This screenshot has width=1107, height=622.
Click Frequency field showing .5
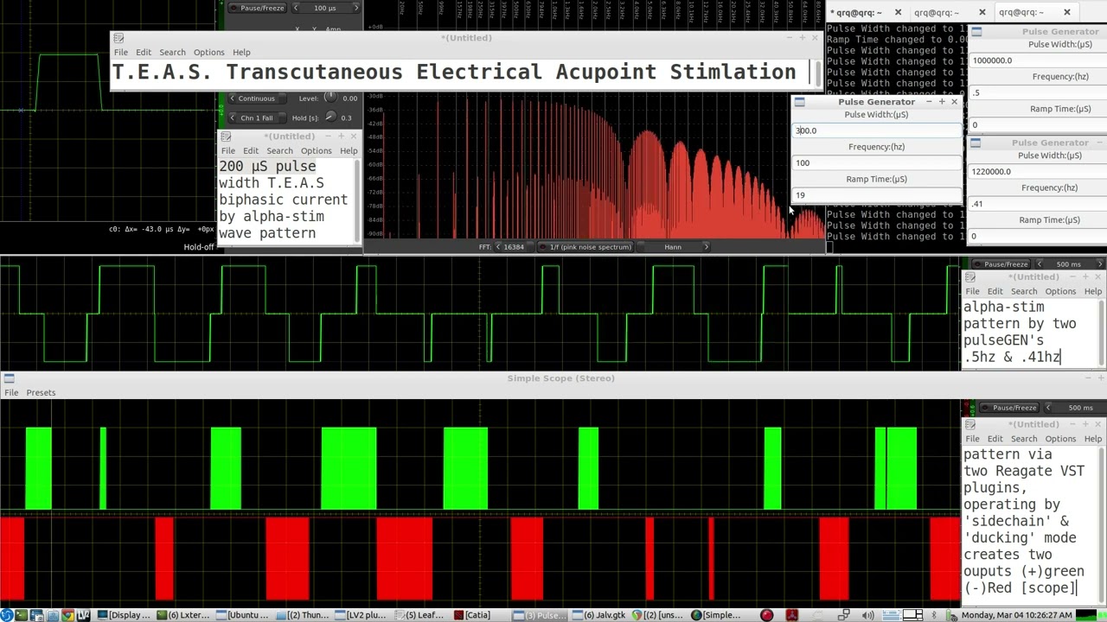[x=1038, y=92]
